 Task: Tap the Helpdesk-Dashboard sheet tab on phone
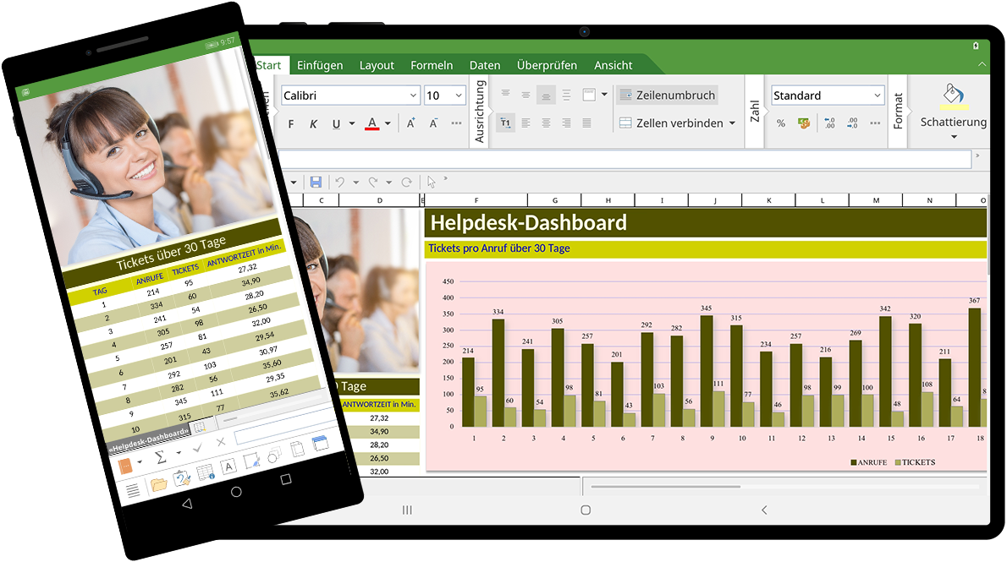(146, 434)
